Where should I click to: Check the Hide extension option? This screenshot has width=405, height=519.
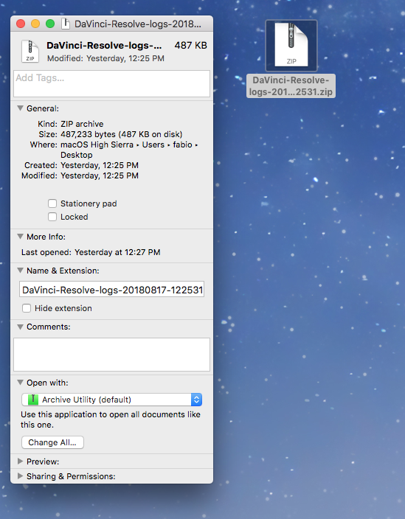click(27, 308)
